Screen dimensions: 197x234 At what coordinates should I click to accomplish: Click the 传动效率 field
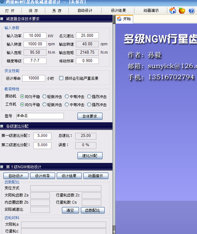[87, 61]
